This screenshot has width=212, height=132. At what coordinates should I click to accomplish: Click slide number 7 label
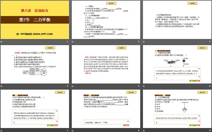(67, 130)
